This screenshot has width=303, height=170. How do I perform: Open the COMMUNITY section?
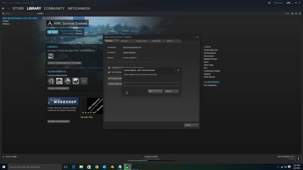click(54, 8)
